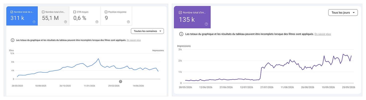Click the 135 k impressions value

pyautogui.click(x=187, y=20)
